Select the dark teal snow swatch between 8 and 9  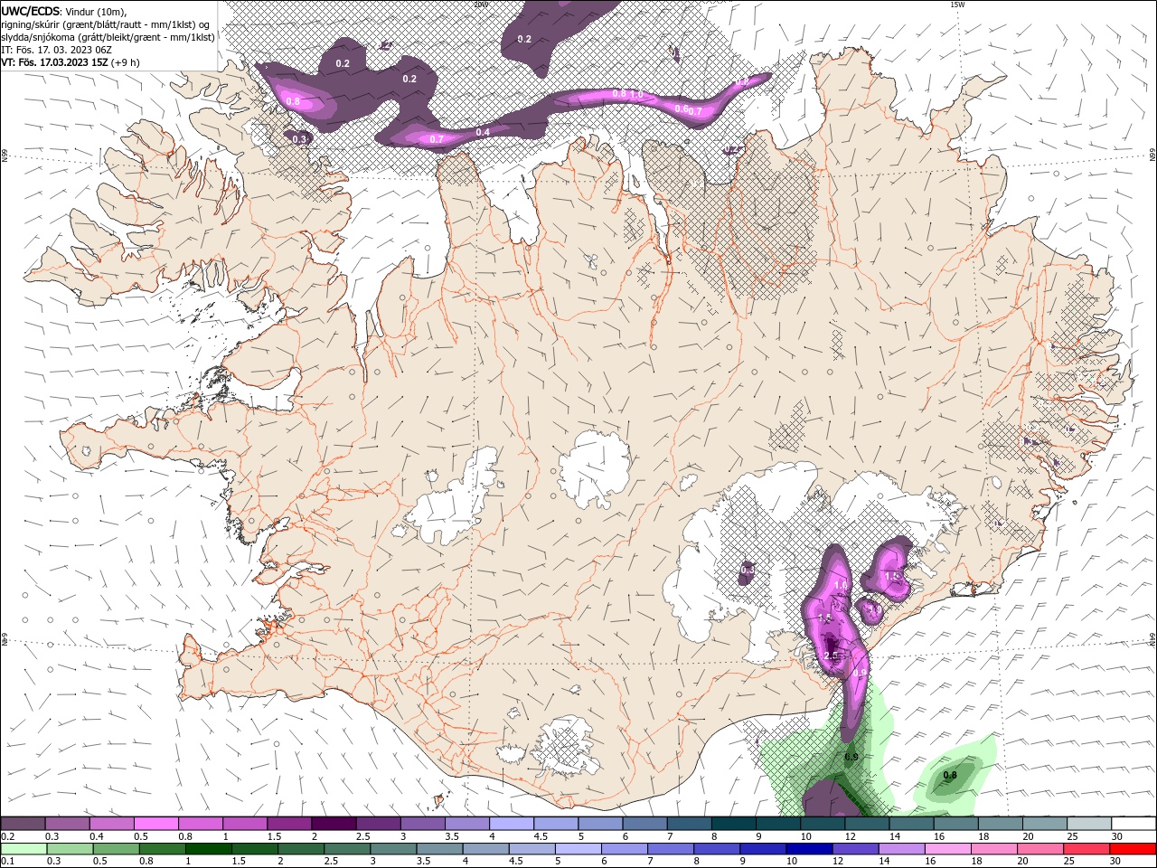[734, 824]
